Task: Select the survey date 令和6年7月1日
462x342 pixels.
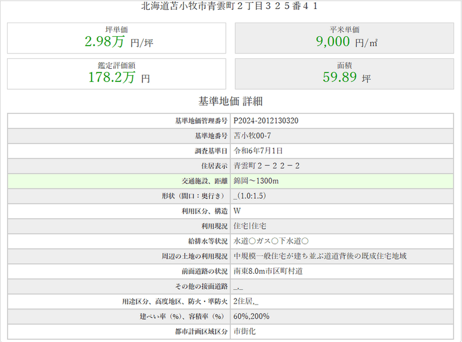Action: click(258, 151)
